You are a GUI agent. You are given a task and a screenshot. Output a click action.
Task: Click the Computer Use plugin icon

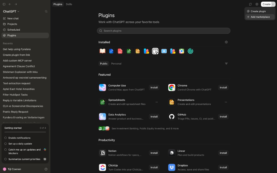point(103,88)
